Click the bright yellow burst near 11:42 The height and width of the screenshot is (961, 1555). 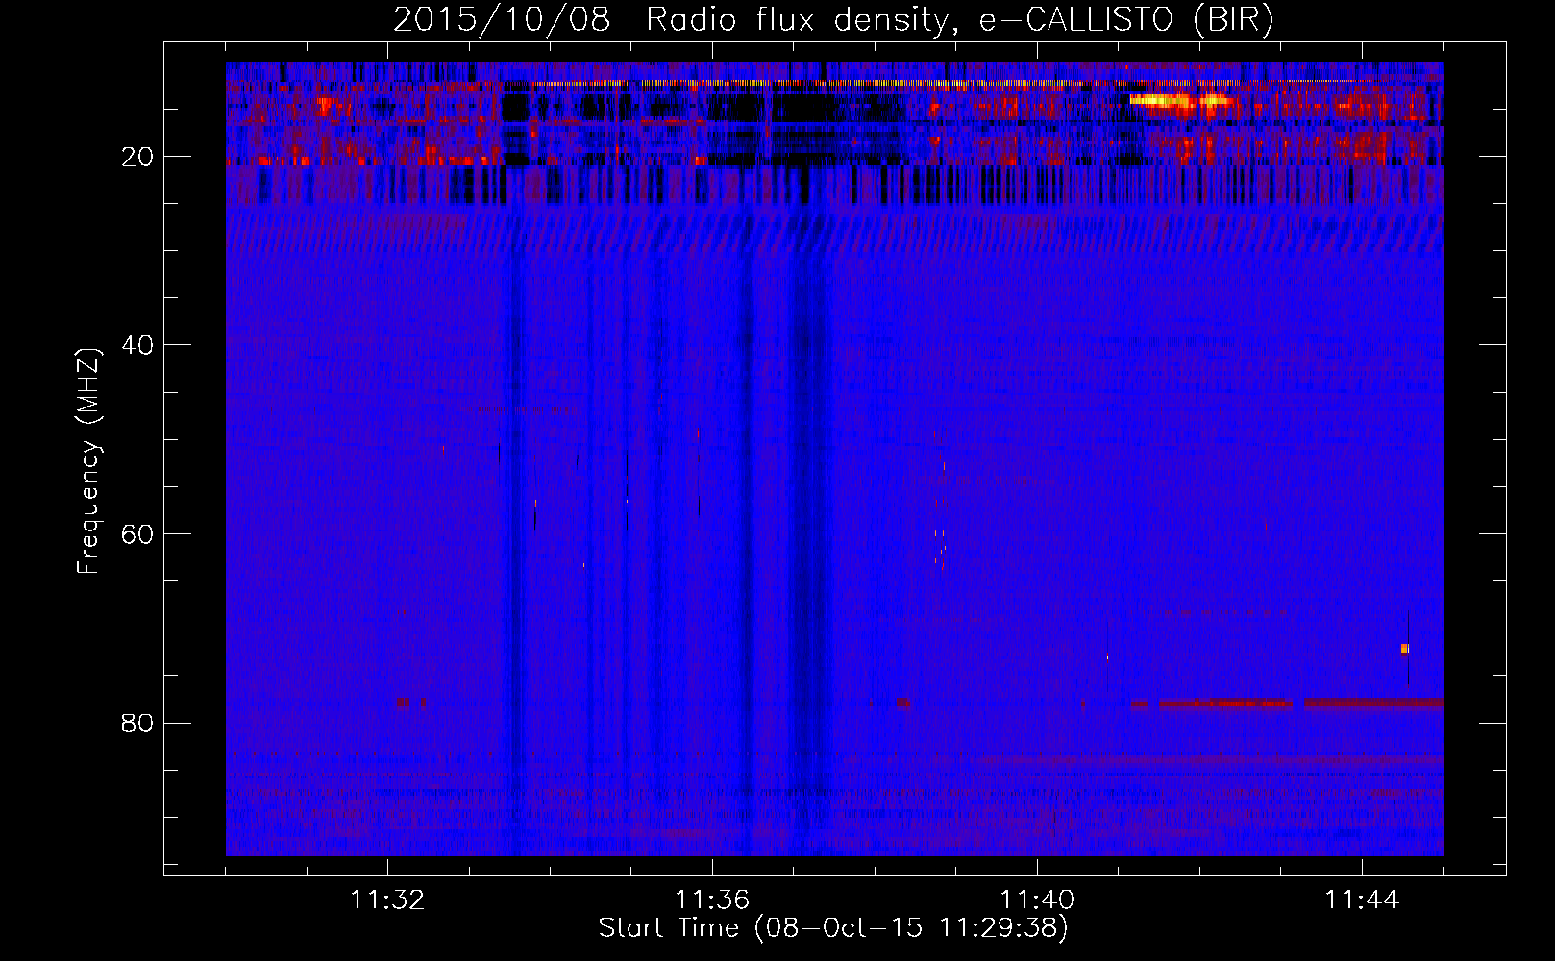pos(1180,100)
